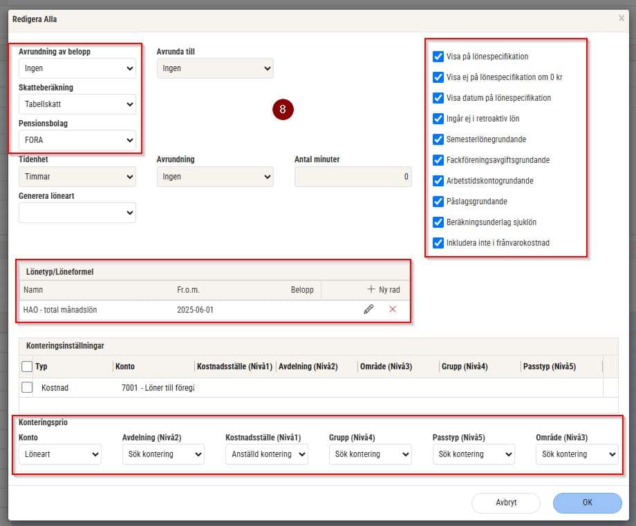The width and height of the screenshot is (636, 526).
Task: Open Avrundning dropdown next to Tidenhet
Action: point(215,177)
